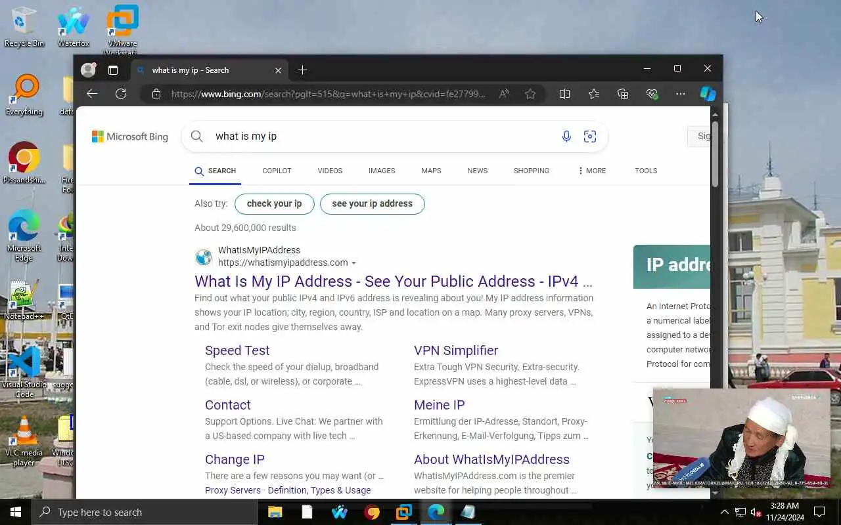Open About WhatIsMyIPAddress sublink
Screen dimensions: 841x525
[491, 459]
